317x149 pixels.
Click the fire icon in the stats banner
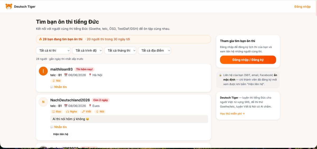tap(40, 39)
